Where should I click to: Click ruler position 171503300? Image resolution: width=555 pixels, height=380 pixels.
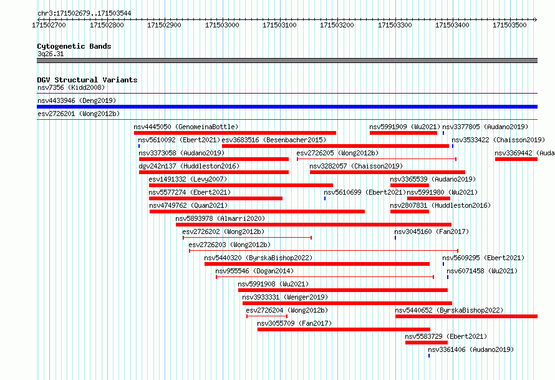coord(395,25)
